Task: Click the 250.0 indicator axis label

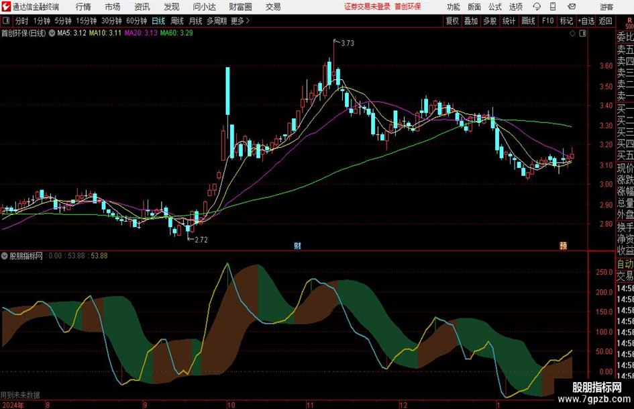Action: (604, 273)
